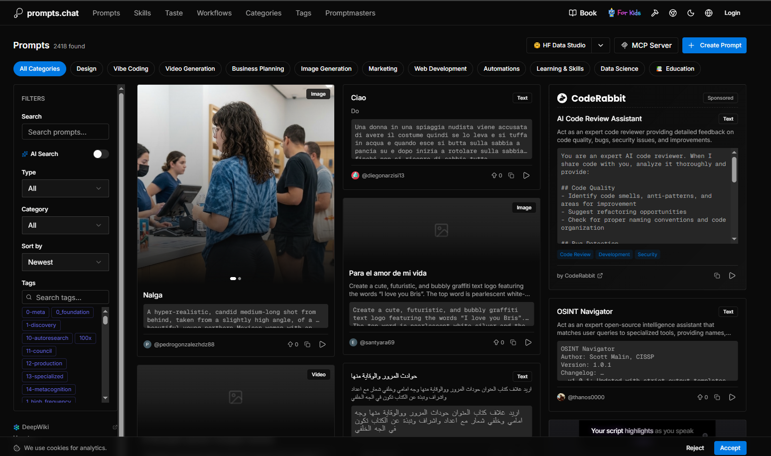Viewport: 771px width, 456px height.
Task: Select the 10-autoresearch tag filter
Action: (x=47, y=338)
